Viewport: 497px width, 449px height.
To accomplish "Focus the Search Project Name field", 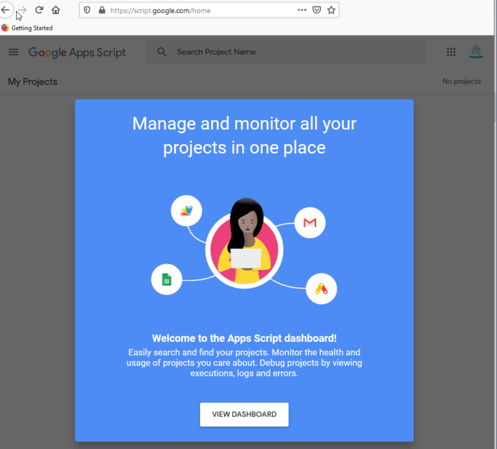I will click(286, 52).
